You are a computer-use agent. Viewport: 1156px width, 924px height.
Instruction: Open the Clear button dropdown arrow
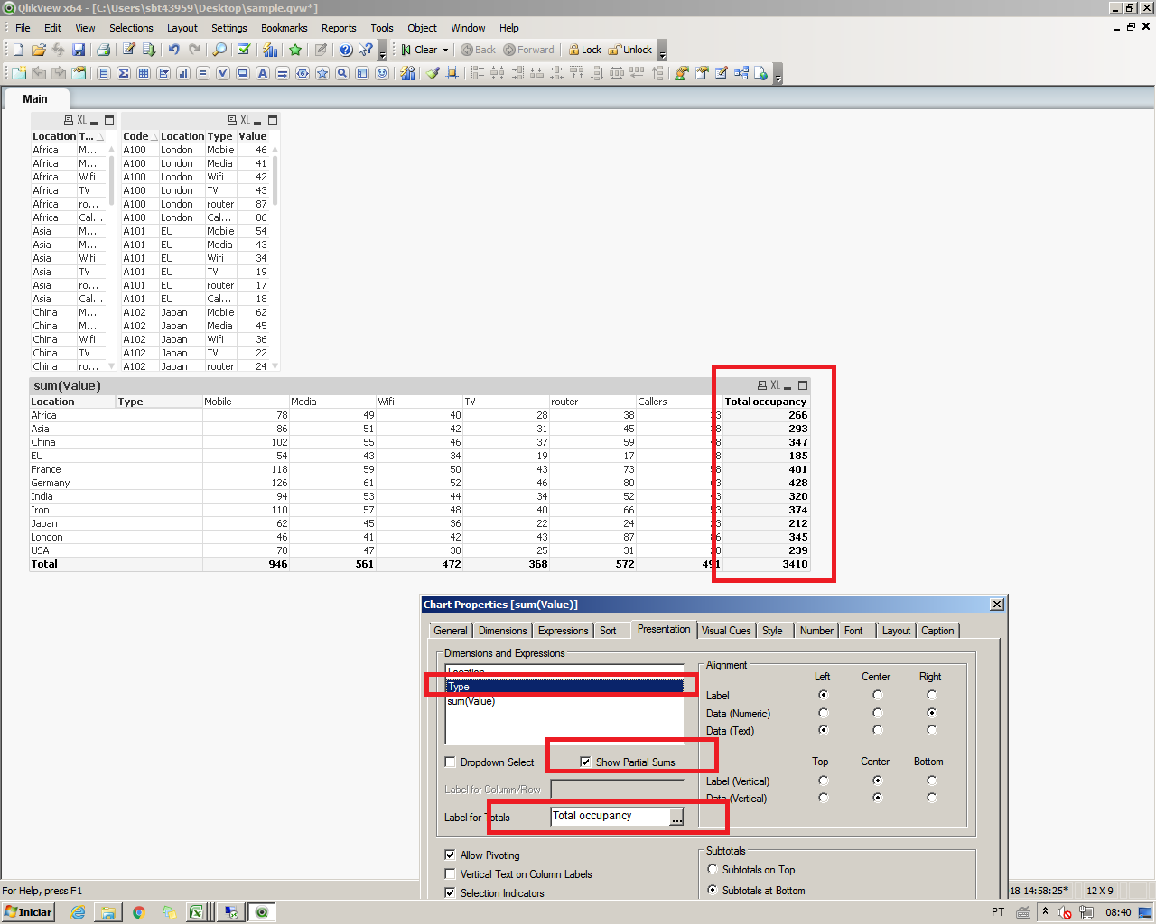pyautogui.click(x=445, y=51)
